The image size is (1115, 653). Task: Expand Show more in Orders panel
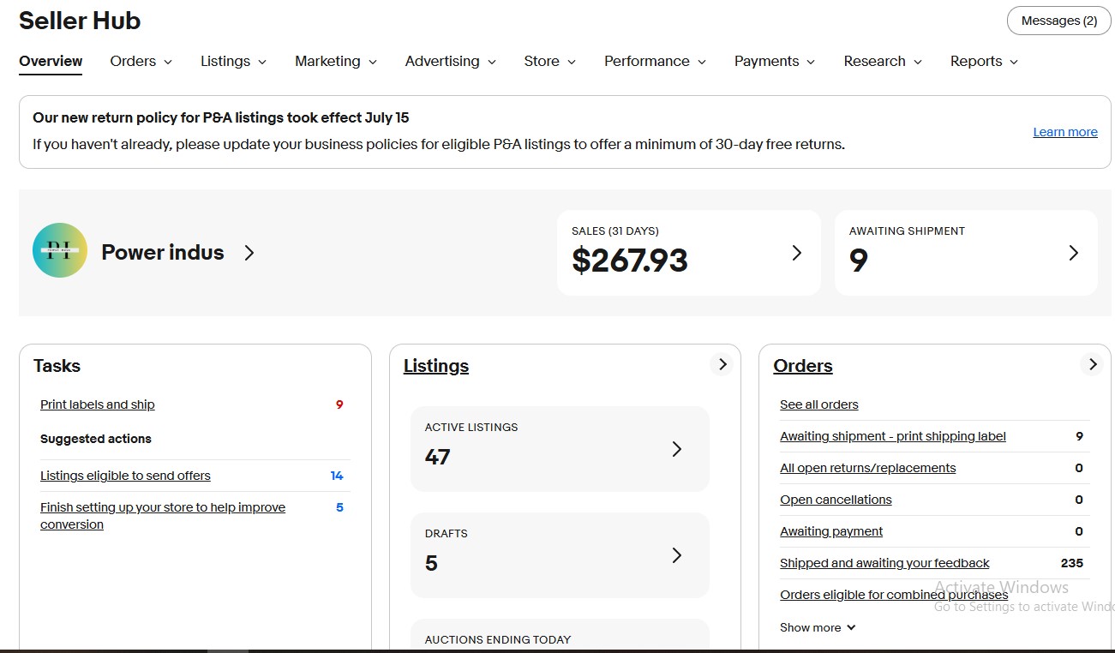818,627
